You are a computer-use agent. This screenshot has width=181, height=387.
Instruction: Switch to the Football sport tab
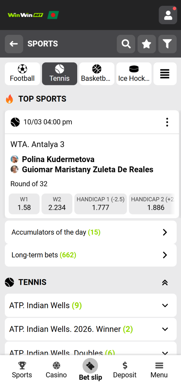22,73
